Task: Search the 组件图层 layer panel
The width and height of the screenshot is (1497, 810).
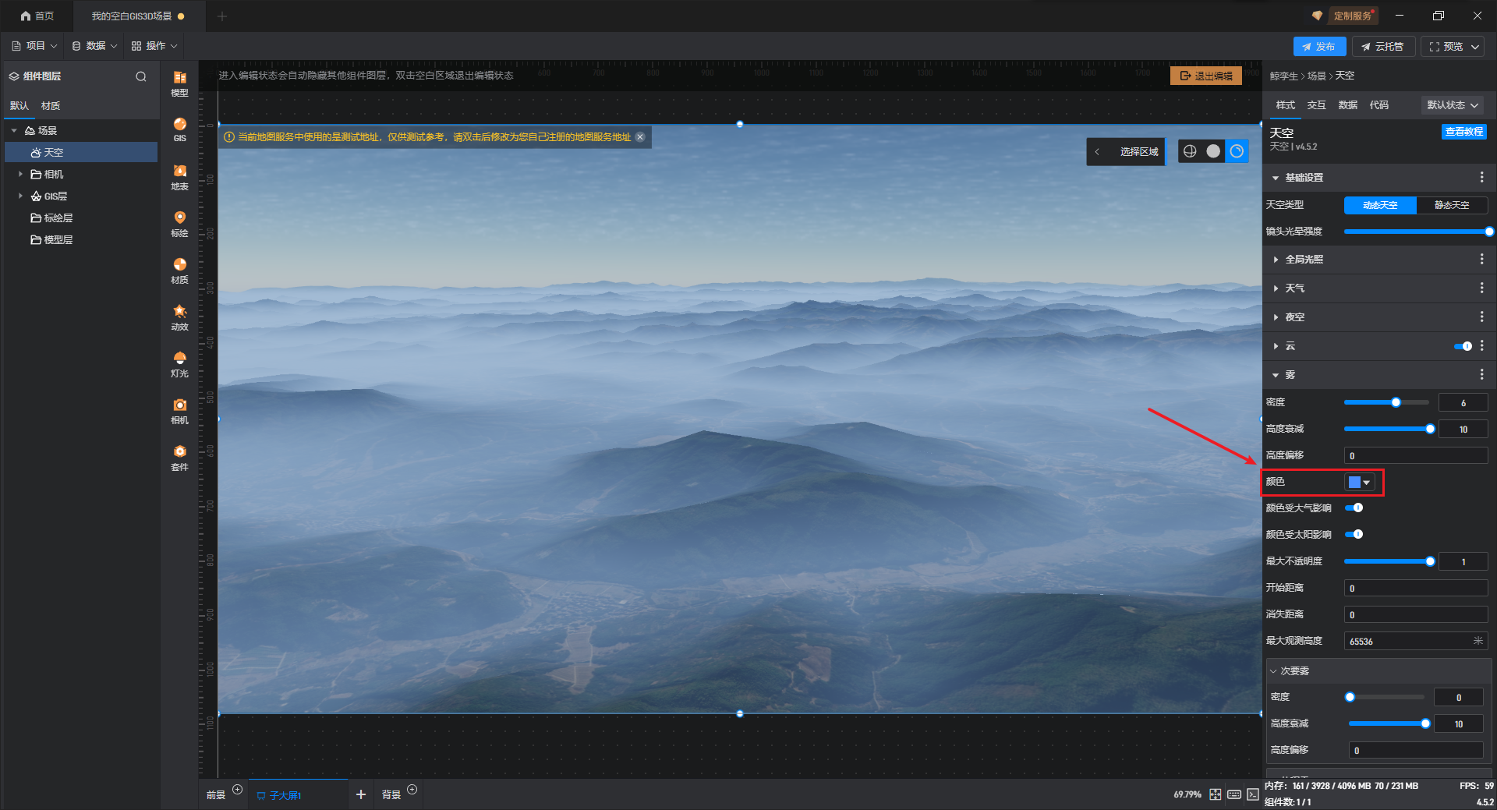Action: click(141, 76)
